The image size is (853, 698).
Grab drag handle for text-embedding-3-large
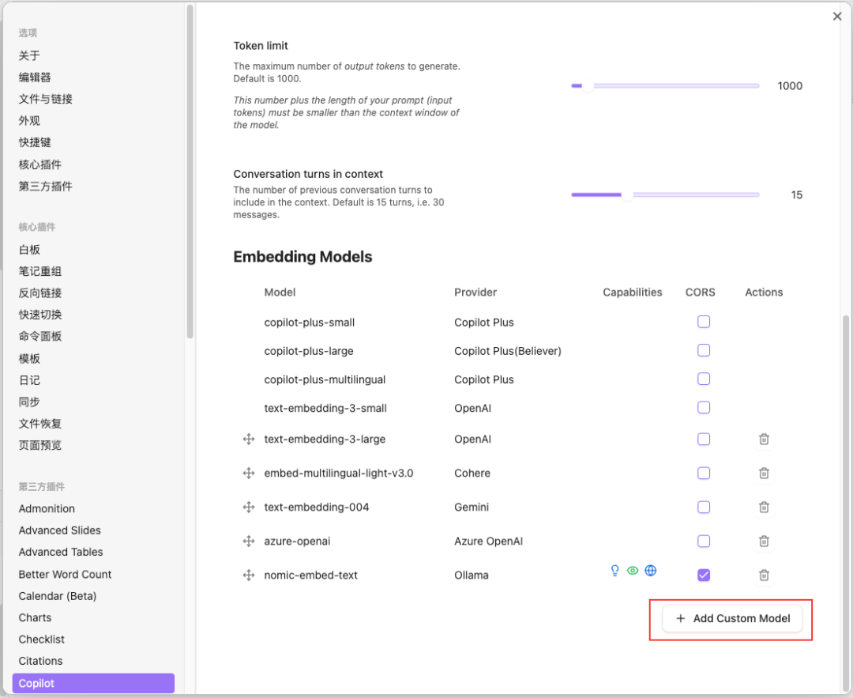(x=249, y=439)
